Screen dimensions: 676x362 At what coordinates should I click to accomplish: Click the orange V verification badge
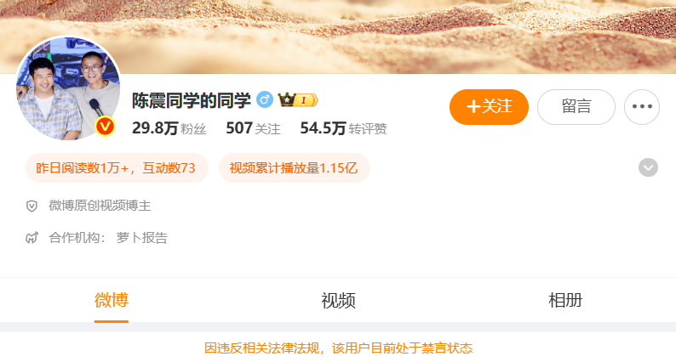(x=105, y=127)
